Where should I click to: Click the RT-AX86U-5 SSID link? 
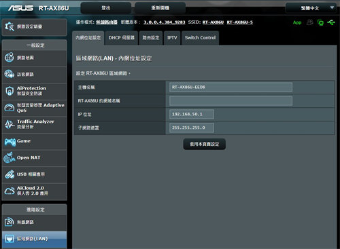click(240, 22)
